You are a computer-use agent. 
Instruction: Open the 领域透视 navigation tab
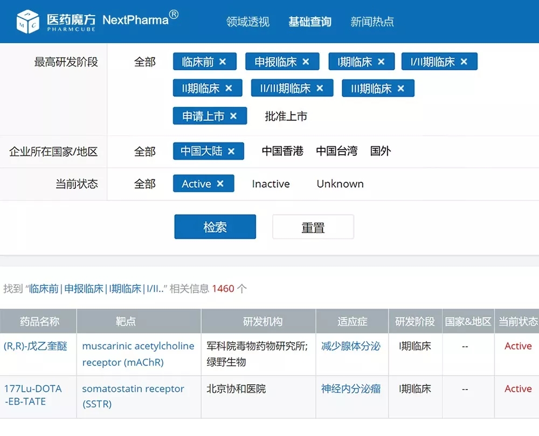247,22
